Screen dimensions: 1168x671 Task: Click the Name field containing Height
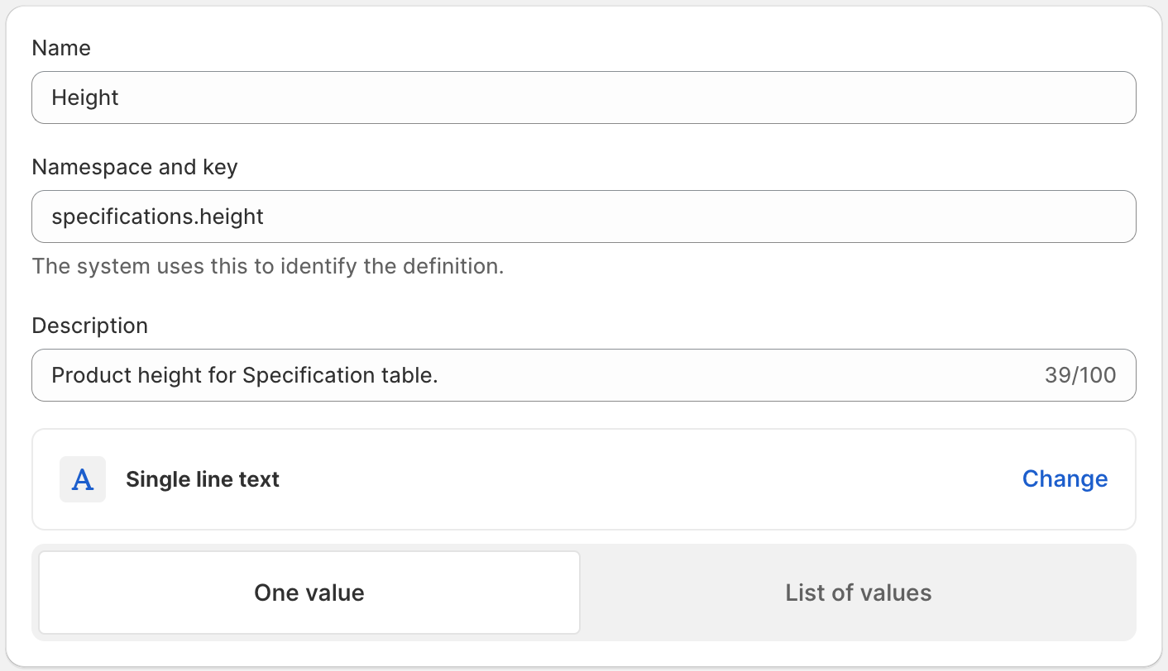[583, 98]
